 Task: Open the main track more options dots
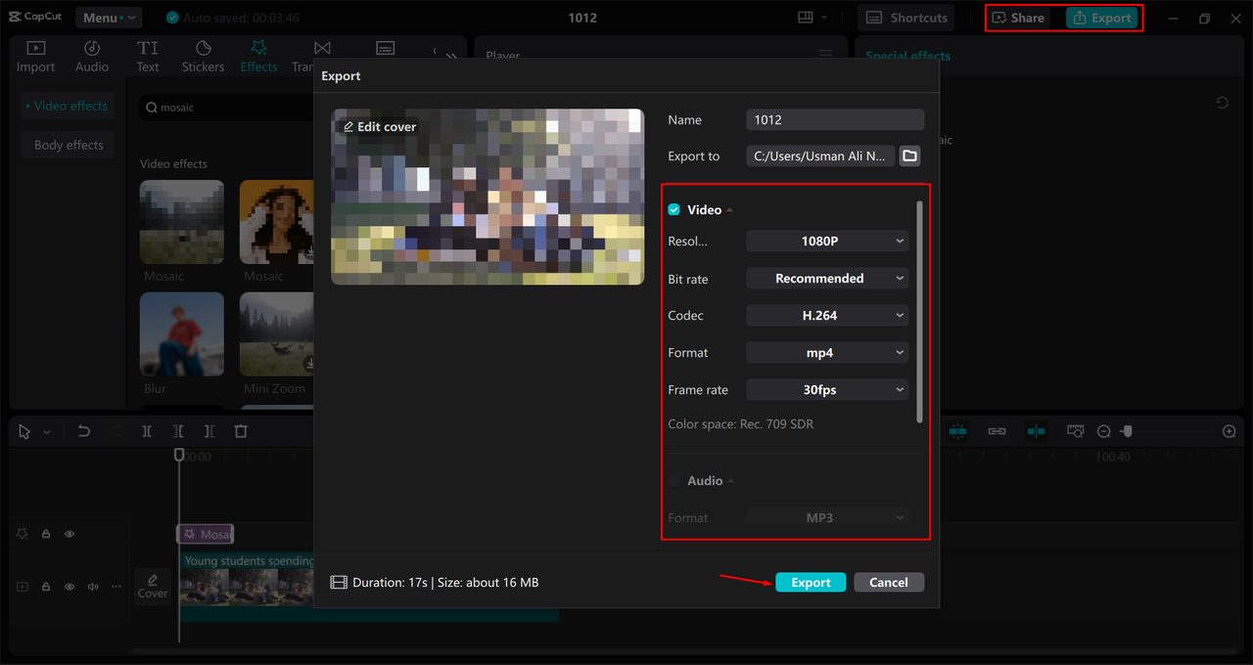(116, 587)
